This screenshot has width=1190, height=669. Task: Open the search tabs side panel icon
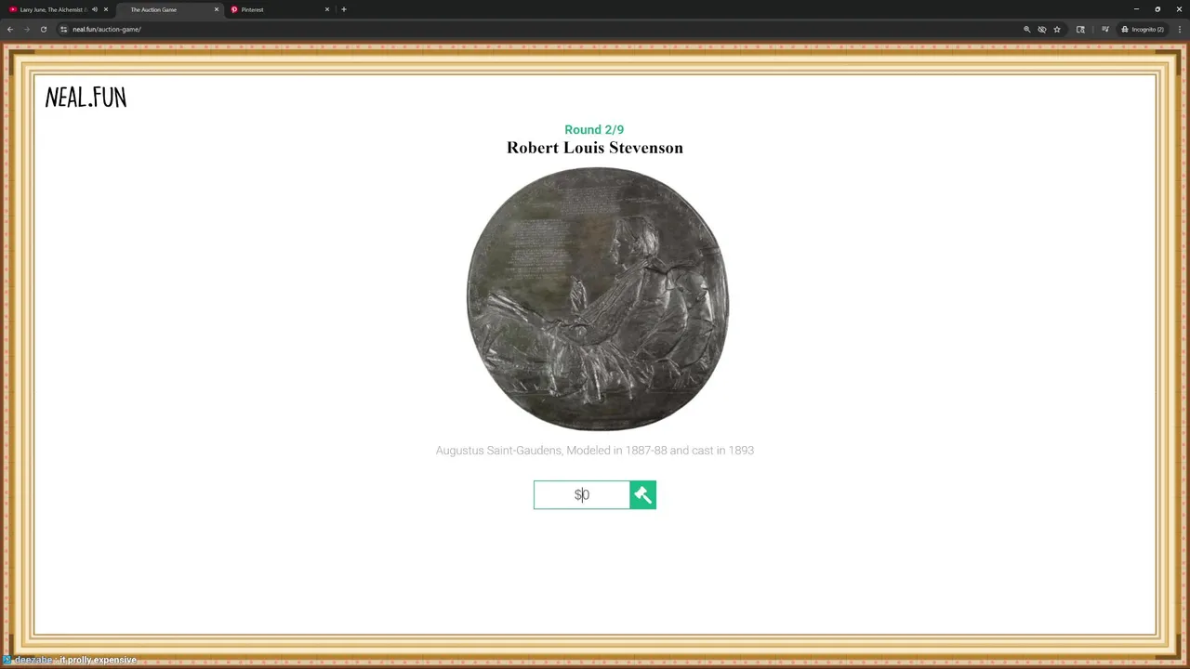tap(1080, 29)
